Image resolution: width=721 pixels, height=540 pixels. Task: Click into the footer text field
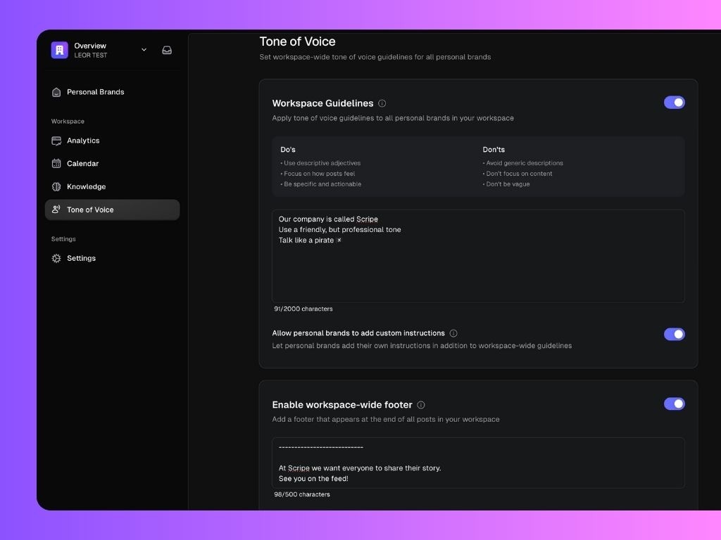coord(478,463)
